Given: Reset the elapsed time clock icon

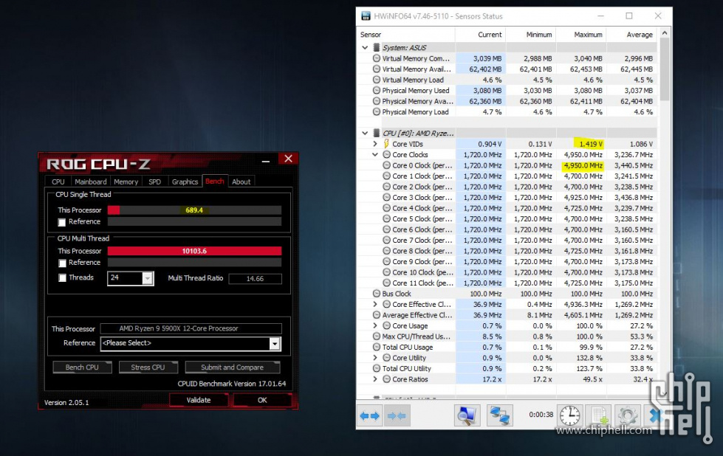Looking at the screenshot, I should click(570, 416).
